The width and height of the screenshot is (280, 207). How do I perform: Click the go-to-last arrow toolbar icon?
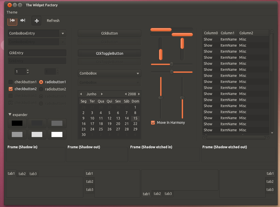(x=23, y=20)
